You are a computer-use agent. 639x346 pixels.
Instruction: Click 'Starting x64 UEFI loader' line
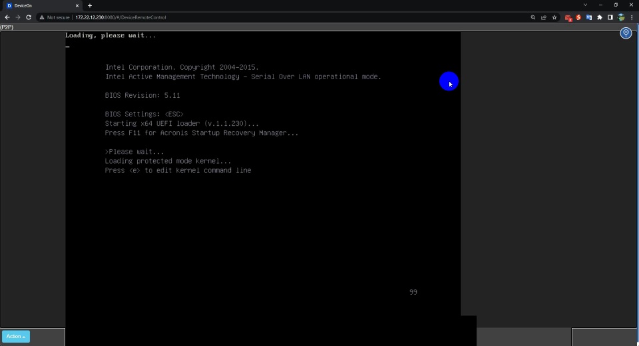pyautogui.click(x=182, y=124)
